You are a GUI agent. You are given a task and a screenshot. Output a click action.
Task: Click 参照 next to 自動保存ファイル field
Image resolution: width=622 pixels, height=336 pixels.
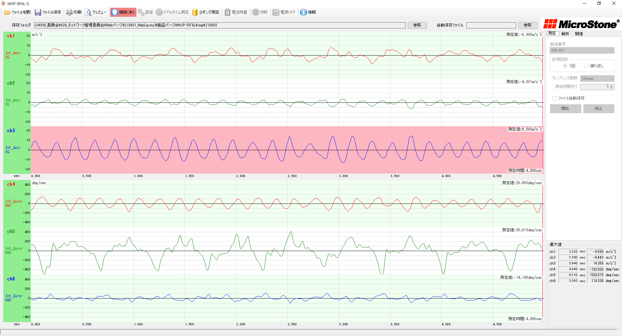(x=528, y=25)
